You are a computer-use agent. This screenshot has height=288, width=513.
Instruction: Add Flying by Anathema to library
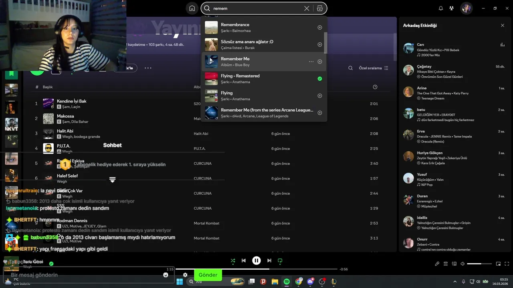click(x=320, y=96)
